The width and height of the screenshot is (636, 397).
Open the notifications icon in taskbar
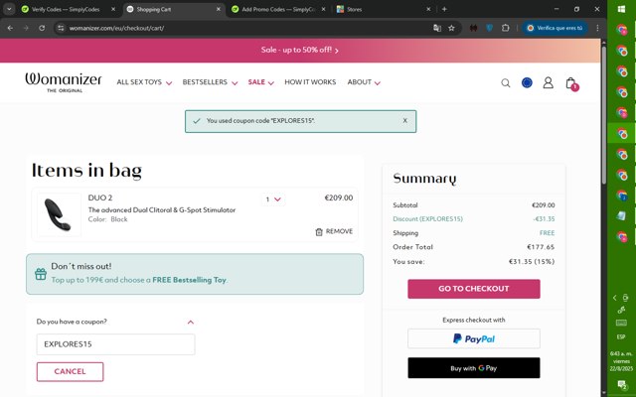621,384
